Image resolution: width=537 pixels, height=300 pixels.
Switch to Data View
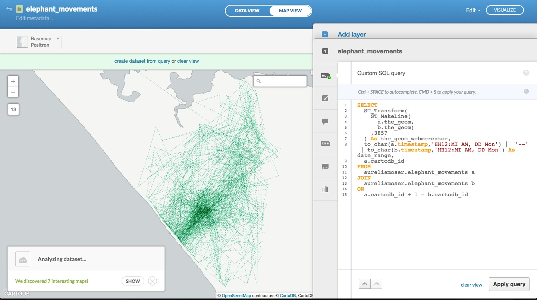coord(247,11)
